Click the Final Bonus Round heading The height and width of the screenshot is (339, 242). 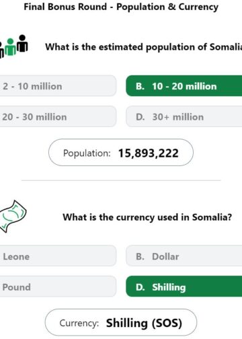point(121,7)
